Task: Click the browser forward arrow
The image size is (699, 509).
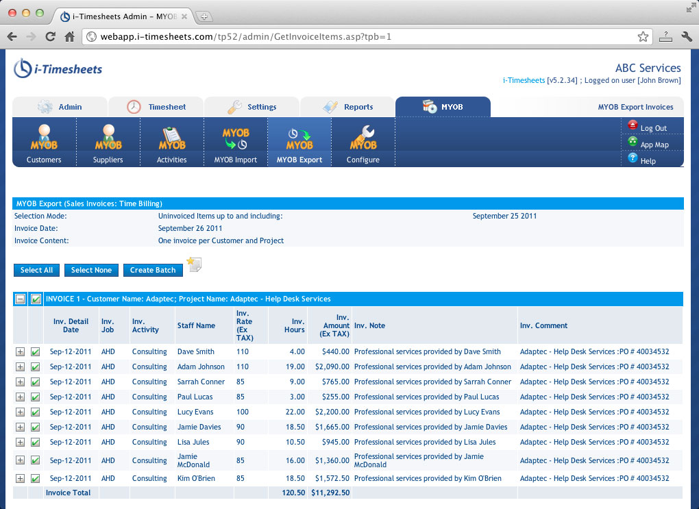Action: point(31,36)
